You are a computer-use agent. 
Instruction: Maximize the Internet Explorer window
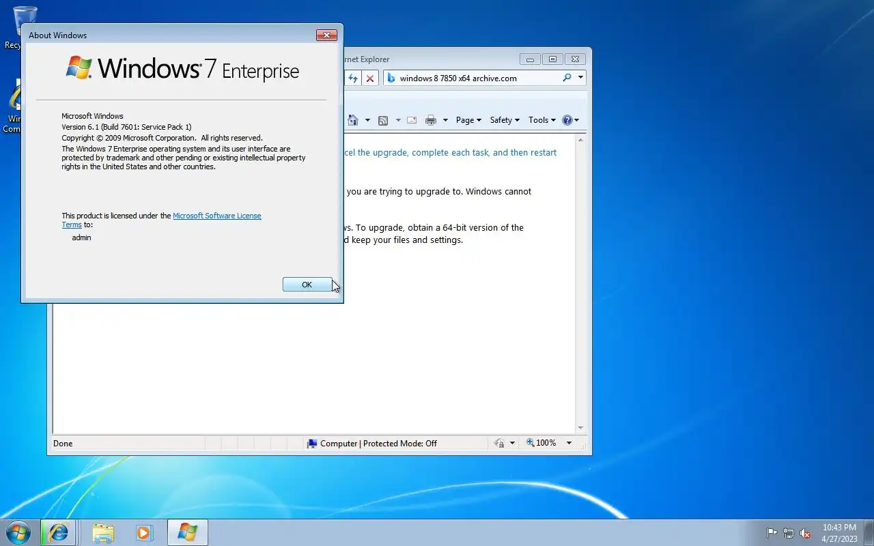[552, 59]
